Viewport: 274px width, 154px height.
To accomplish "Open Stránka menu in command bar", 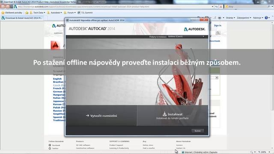I will (230, 18).
